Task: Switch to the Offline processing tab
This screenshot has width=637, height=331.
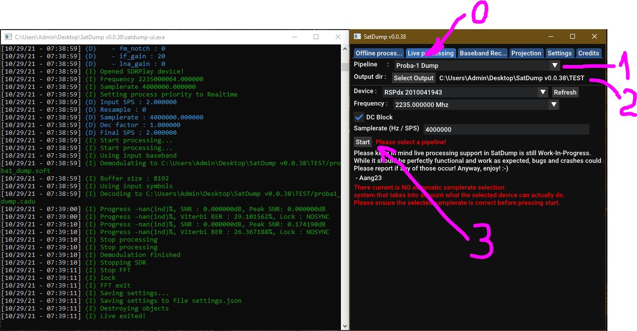Action: tap(379, 53)
